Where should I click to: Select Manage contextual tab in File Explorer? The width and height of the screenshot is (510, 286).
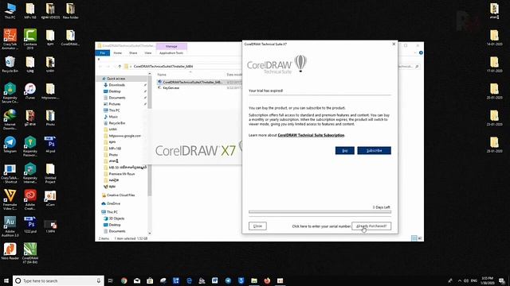coord(171,46)
